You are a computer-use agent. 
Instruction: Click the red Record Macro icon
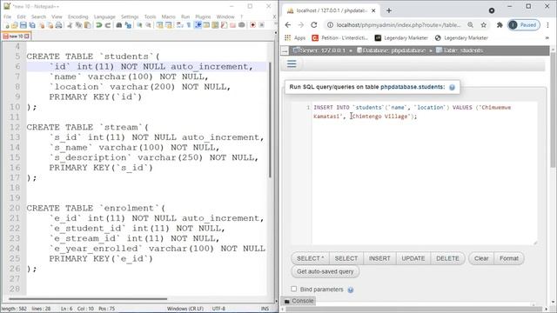253,25
